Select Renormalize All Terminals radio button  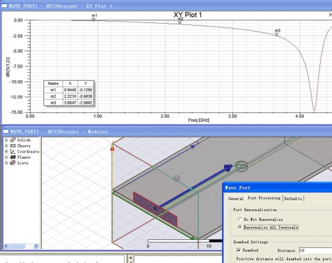[240, 227]
